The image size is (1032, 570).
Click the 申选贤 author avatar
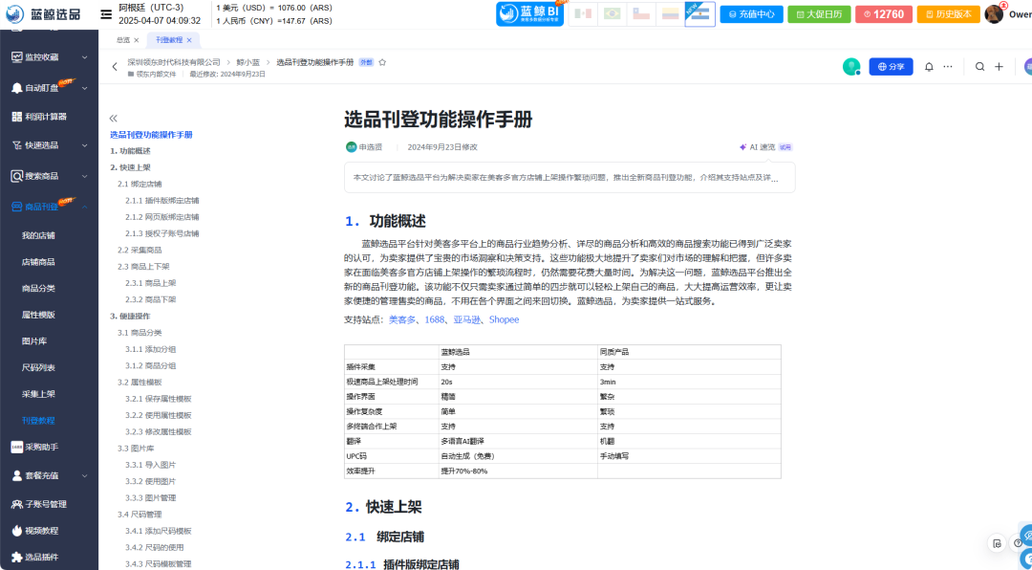pos(352,147)
